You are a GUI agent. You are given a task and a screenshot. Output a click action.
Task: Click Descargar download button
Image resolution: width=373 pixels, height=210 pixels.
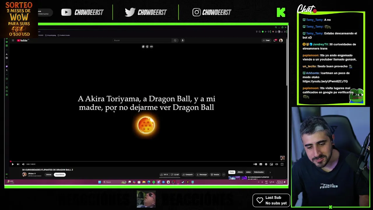[x=202, y=175]
